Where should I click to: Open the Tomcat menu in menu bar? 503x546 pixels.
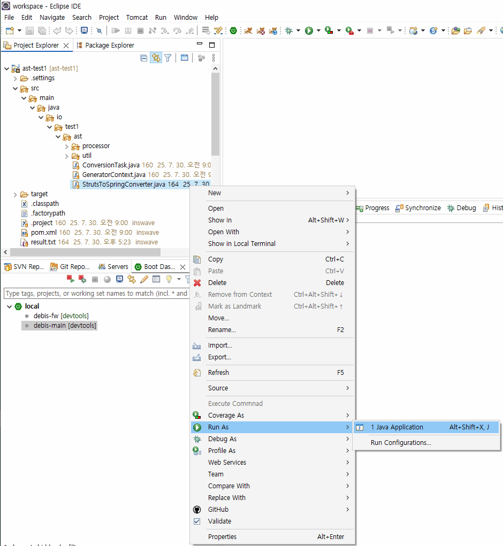(x=136, y=18)
